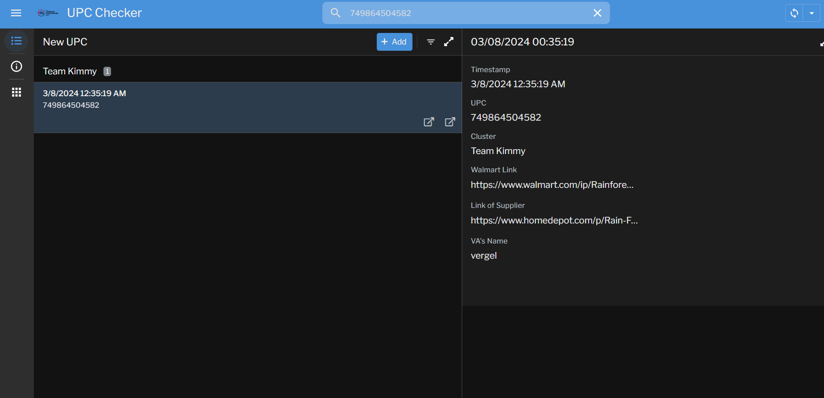Click the search magnifier icon

(x=335, y=13)
